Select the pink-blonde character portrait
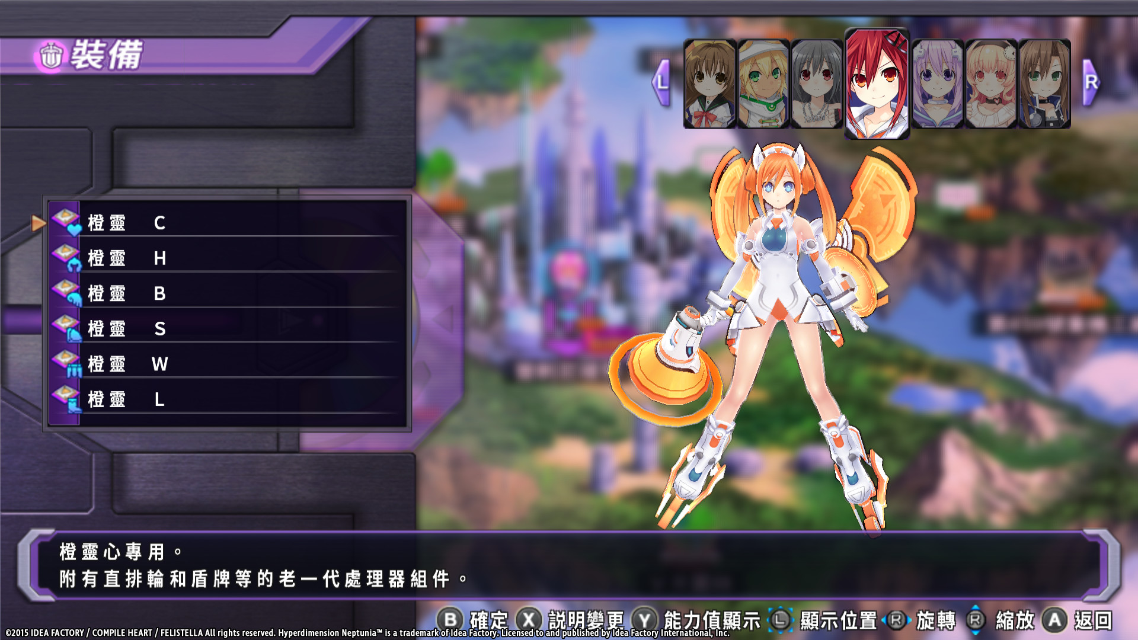 [990, 84]
